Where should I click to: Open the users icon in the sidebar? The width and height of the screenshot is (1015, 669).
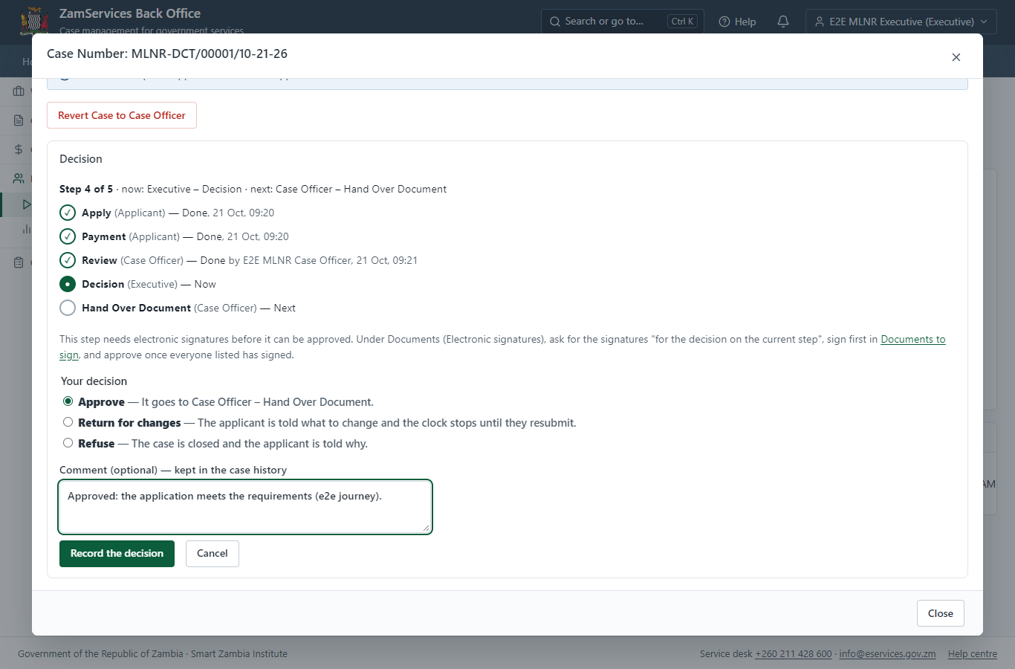(x=19, y=178)
